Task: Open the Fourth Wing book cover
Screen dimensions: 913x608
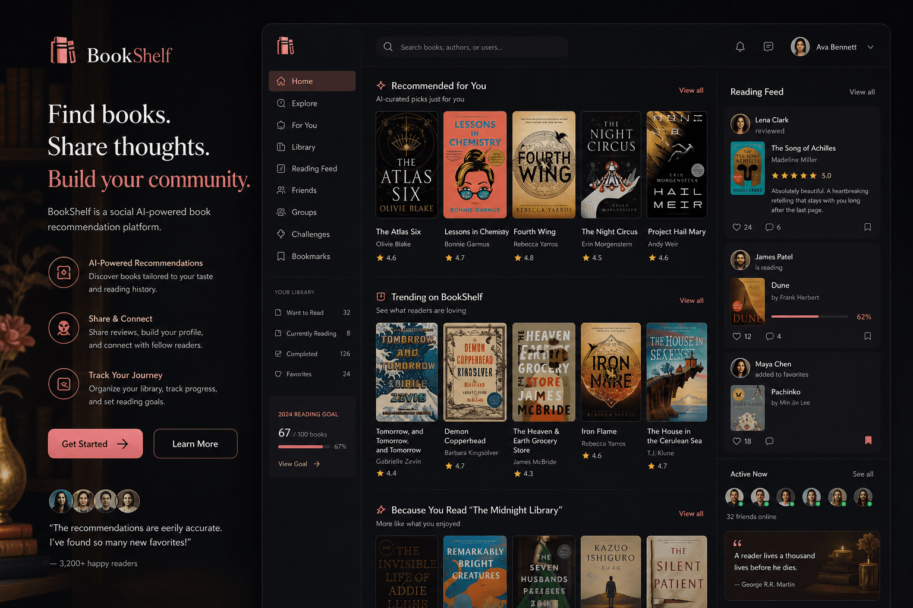Action: click(544, 165)
